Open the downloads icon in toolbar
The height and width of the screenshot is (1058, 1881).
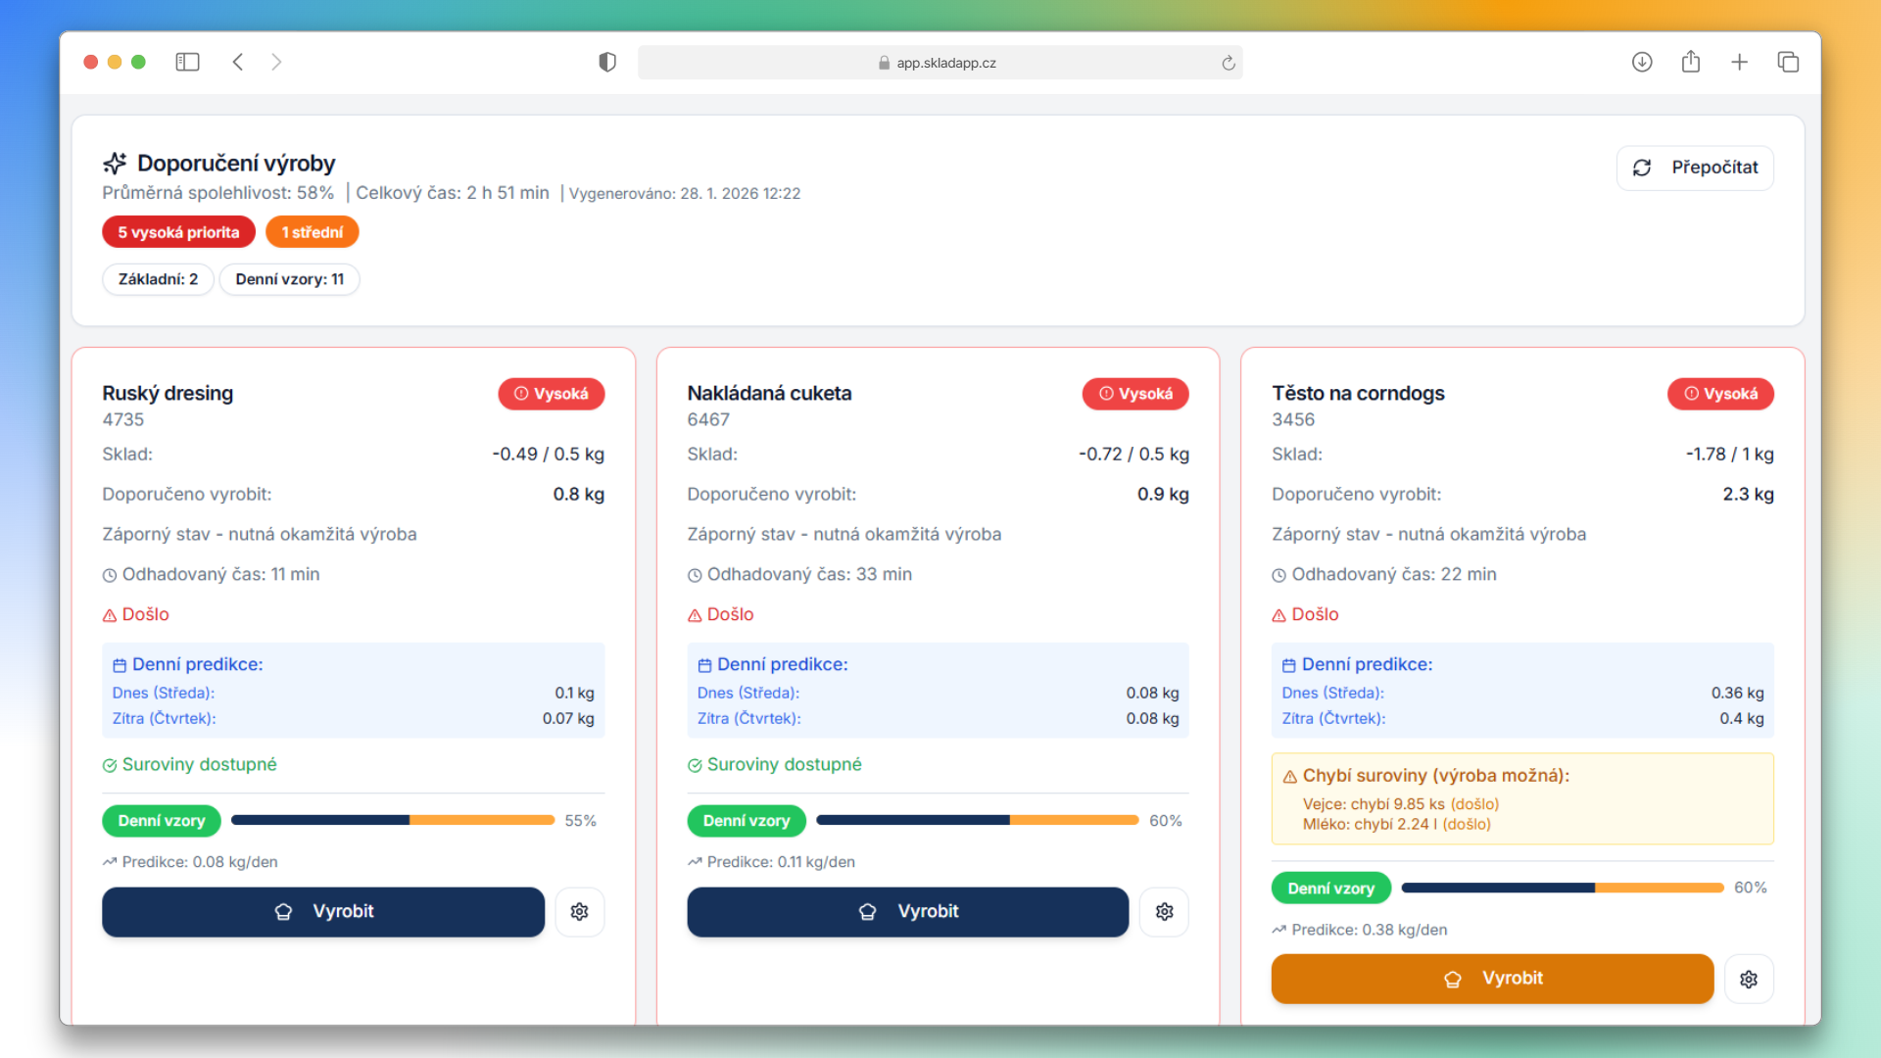(1642, 62)
